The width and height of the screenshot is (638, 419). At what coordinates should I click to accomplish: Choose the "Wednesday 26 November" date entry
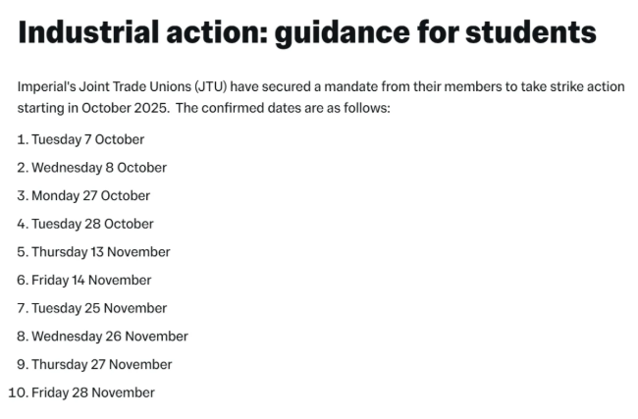[x=109, y=337]
